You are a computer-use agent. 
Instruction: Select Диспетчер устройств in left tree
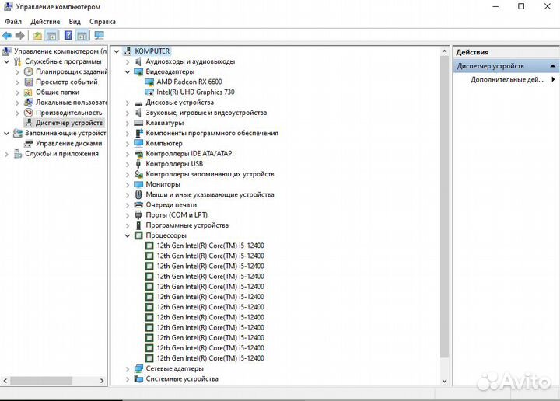(69, 123)
